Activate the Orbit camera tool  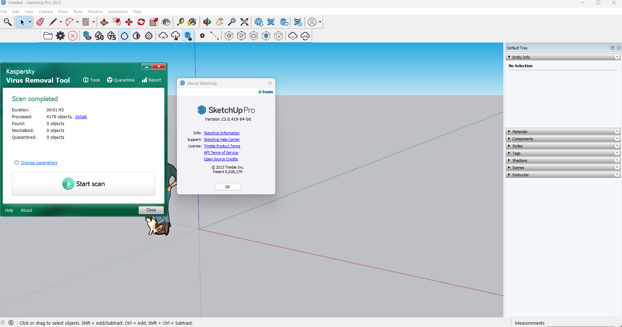(x=207, y=22)
